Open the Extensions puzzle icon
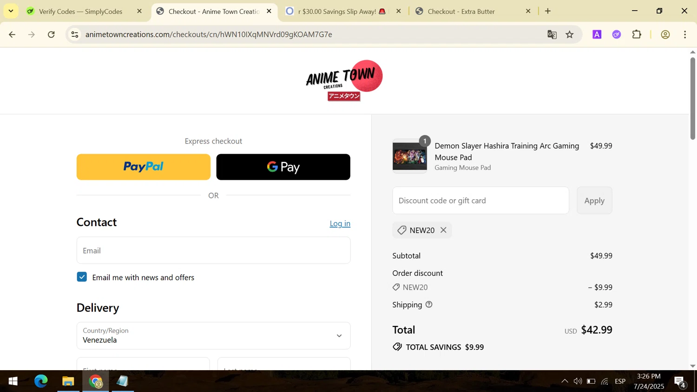The image size is (697, 392). (637, 34)
